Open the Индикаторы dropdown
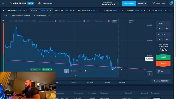Screen dimensions: 176x99 [42, 16]
